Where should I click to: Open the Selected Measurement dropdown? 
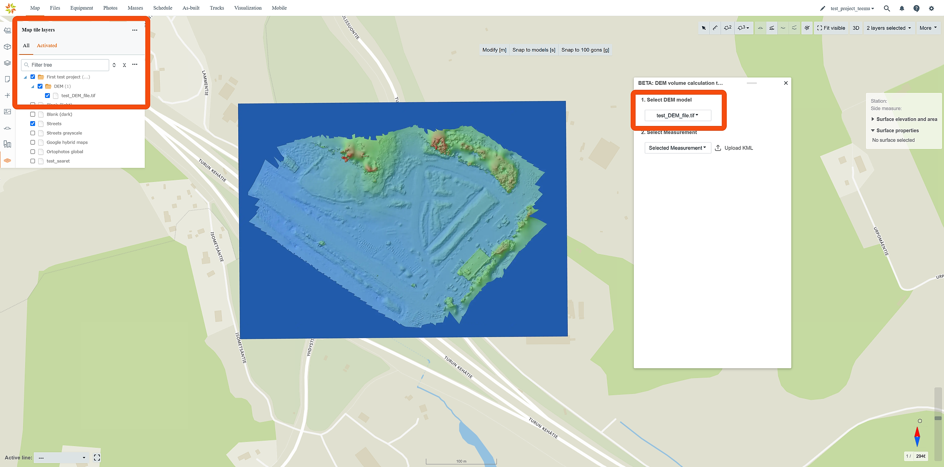pos(677,148)
